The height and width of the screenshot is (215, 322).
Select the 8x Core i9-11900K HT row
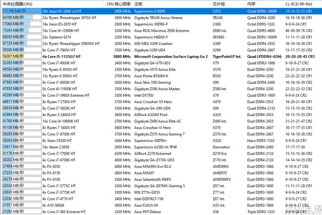click(x=162, y=89)
